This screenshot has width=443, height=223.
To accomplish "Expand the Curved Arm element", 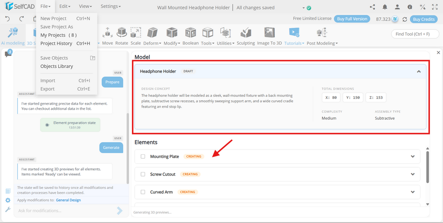I will [x=413, y=192].
